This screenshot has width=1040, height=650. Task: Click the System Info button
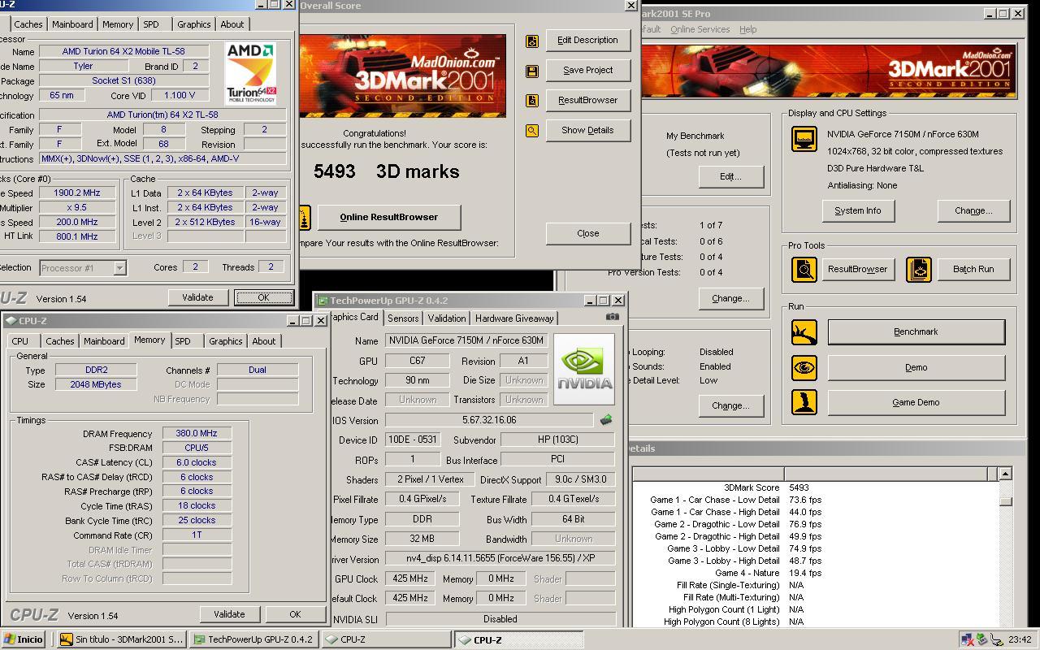tap(857, 210)
